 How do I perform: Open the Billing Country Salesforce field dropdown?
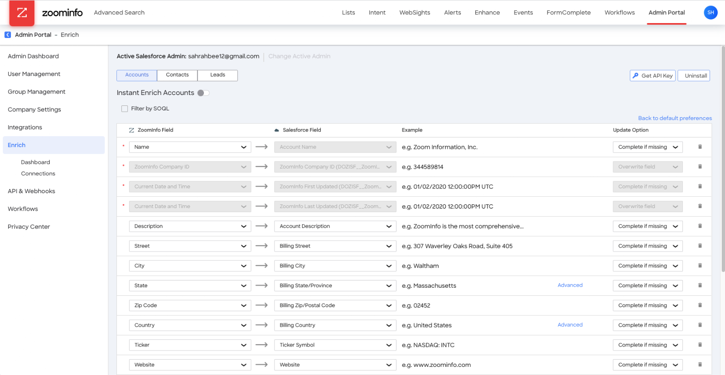pos(335,325)
